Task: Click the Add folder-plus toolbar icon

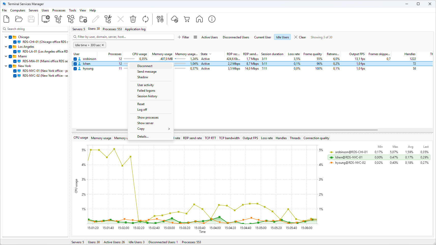Action: 83,19
